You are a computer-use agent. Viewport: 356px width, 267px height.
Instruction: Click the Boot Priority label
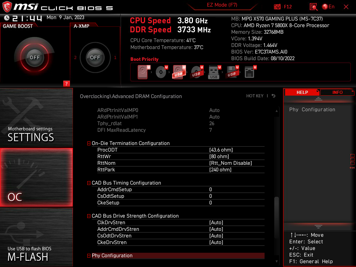tap(144, 59)
